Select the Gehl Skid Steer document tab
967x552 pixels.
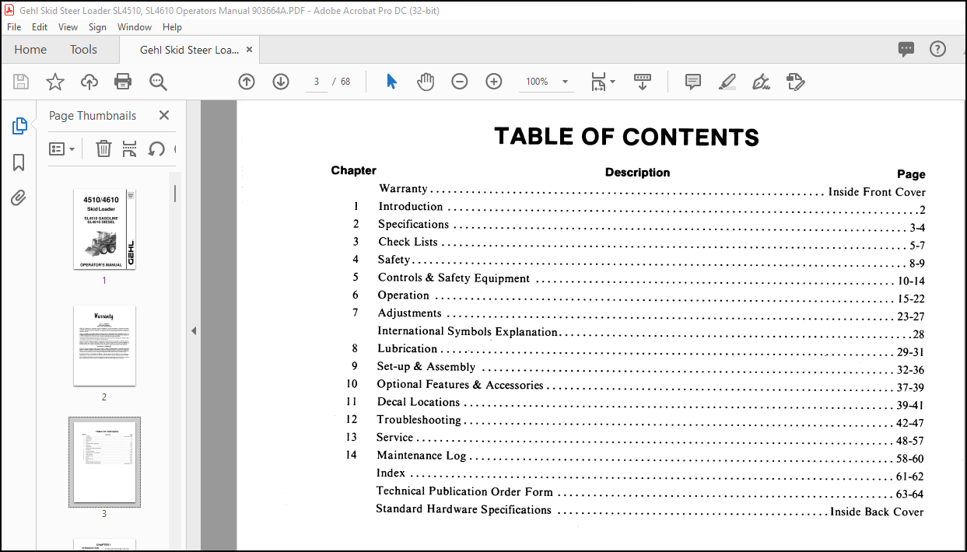coord(189,50)
